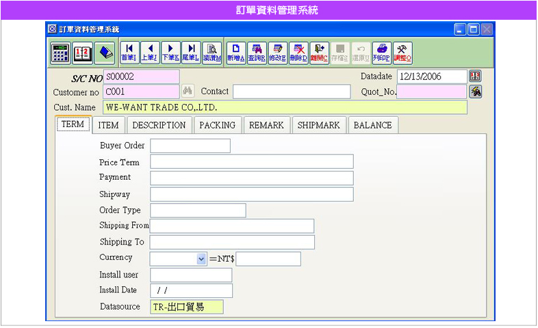The height and width of the screenshot is (328, 538).
Task: Open the calendar icon in toolbar
Action: pyautogui.click(x=82, y=53)
